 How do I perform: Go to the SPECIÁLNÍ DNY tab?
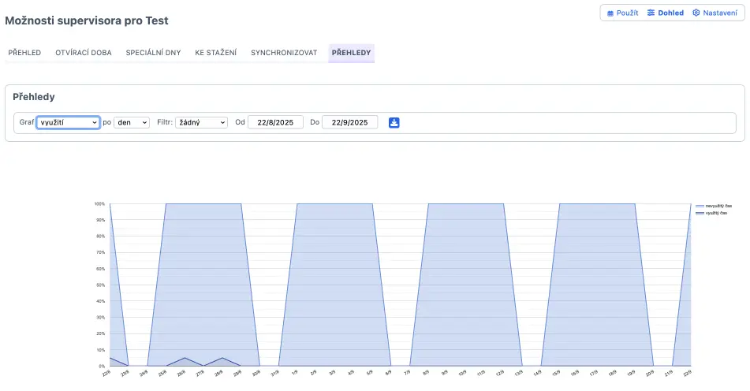coord(153,53)
